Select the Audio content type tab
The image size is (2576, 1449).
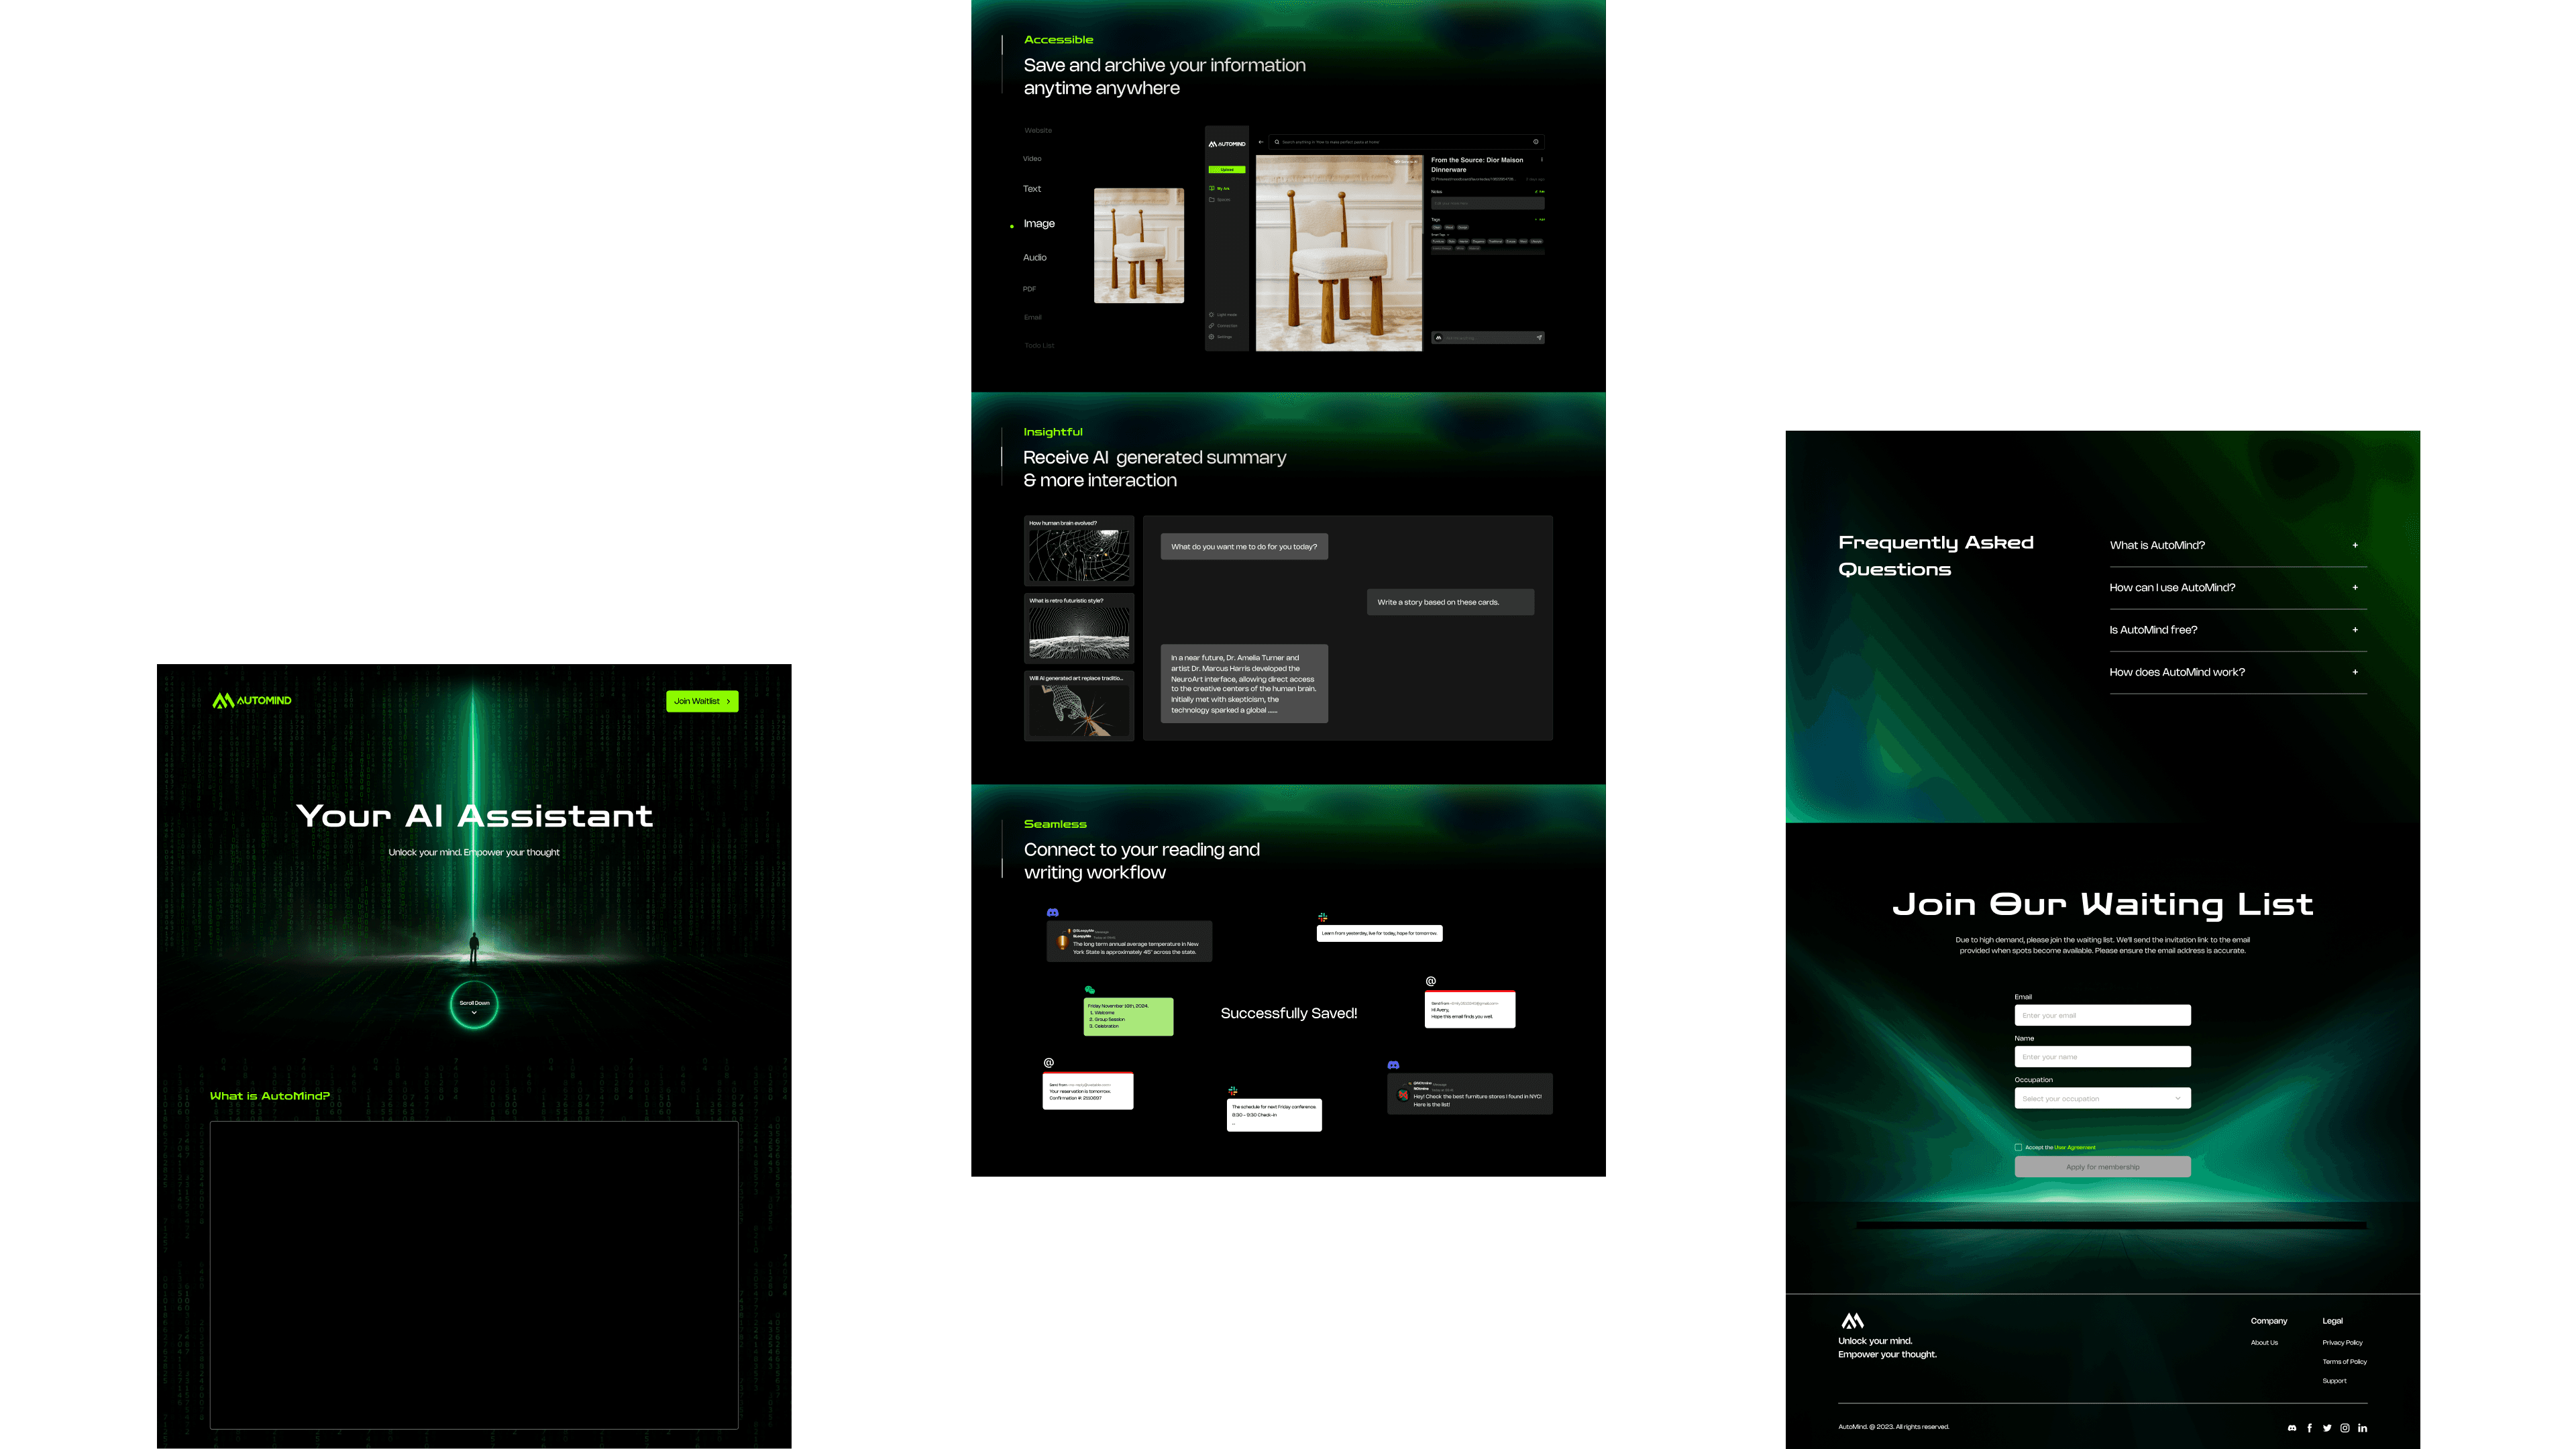(1034, 258)
